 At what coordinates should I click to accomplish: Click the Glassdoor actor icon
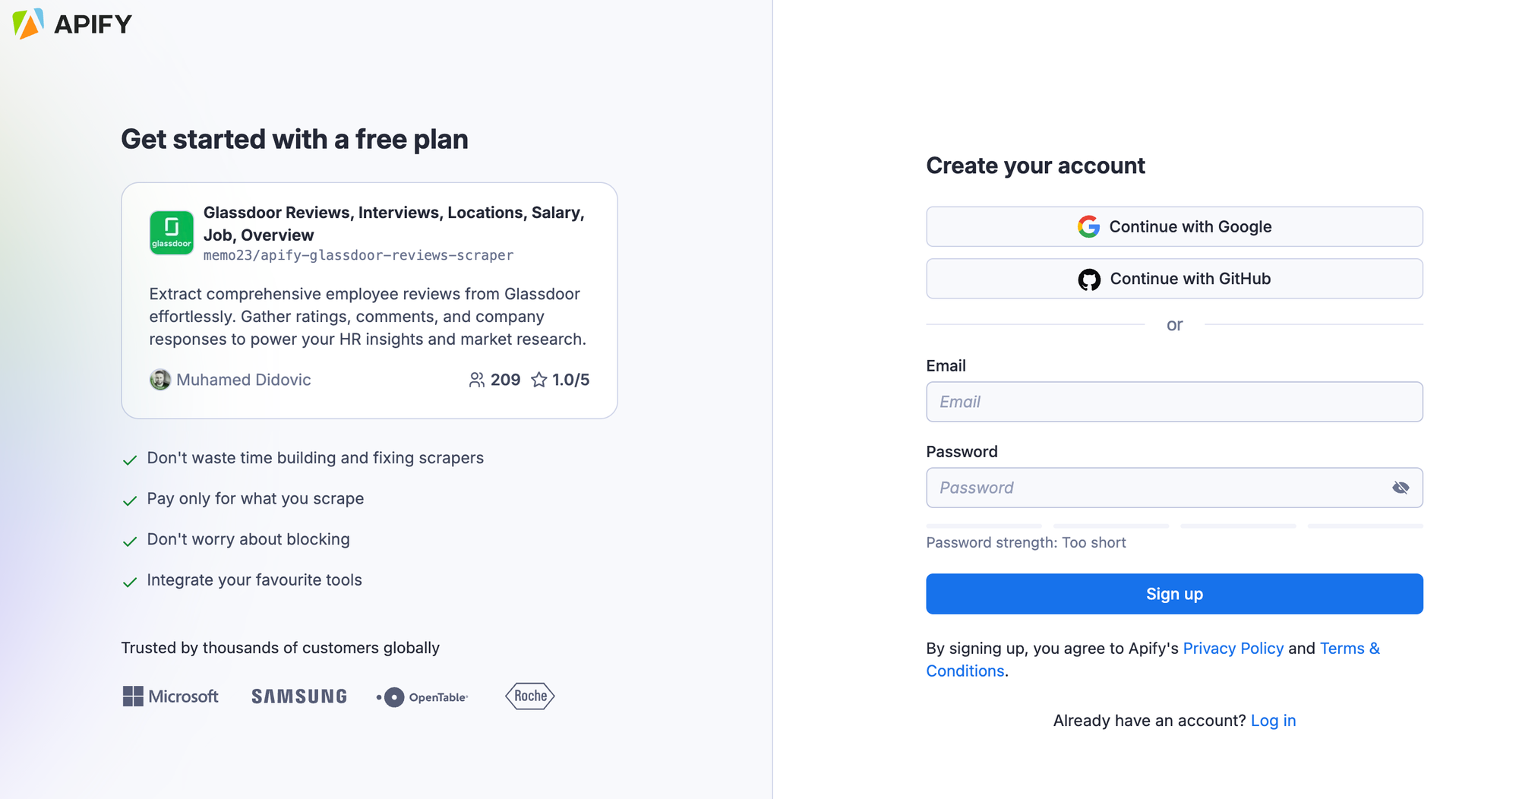pos(171,232)
